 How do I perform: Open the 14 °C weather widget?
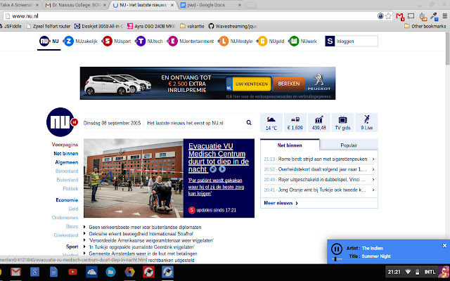pos(271,122)
